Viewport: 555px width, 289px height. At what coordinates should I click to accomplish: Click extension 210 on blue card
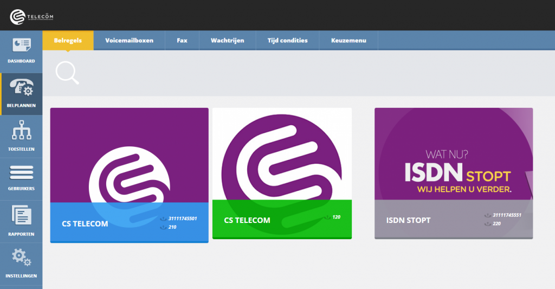pyautogui.click(x=172, y=227)
